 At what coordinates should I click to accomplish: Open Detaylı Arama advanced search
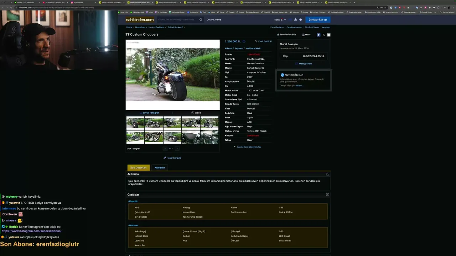(x=214, y=20)
